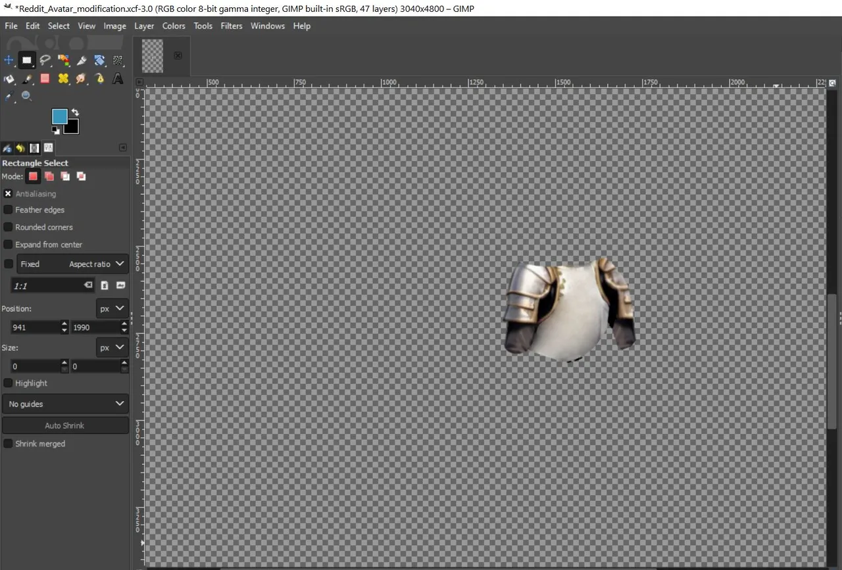This screenshot has height=570, width=842.
Task: Click the canvas vertical scrollbar
Action: click(832, 360)
